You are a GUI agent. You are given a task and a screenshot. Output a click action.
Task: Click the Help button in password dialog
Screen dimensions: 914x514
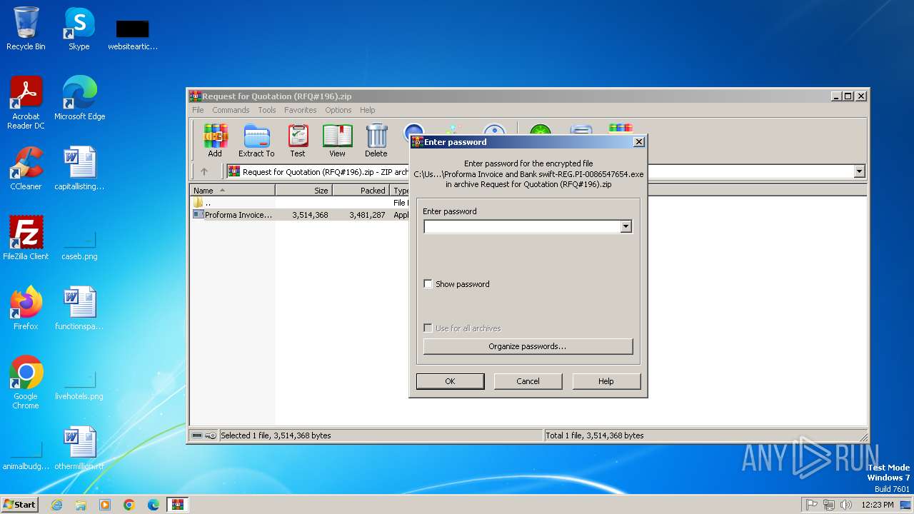[606, 381]
